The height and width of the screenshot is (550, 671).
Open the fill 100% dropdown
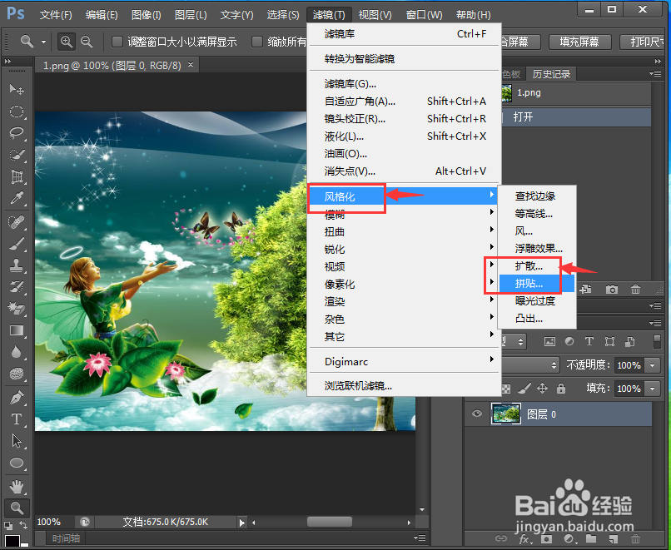click(652, 389)
